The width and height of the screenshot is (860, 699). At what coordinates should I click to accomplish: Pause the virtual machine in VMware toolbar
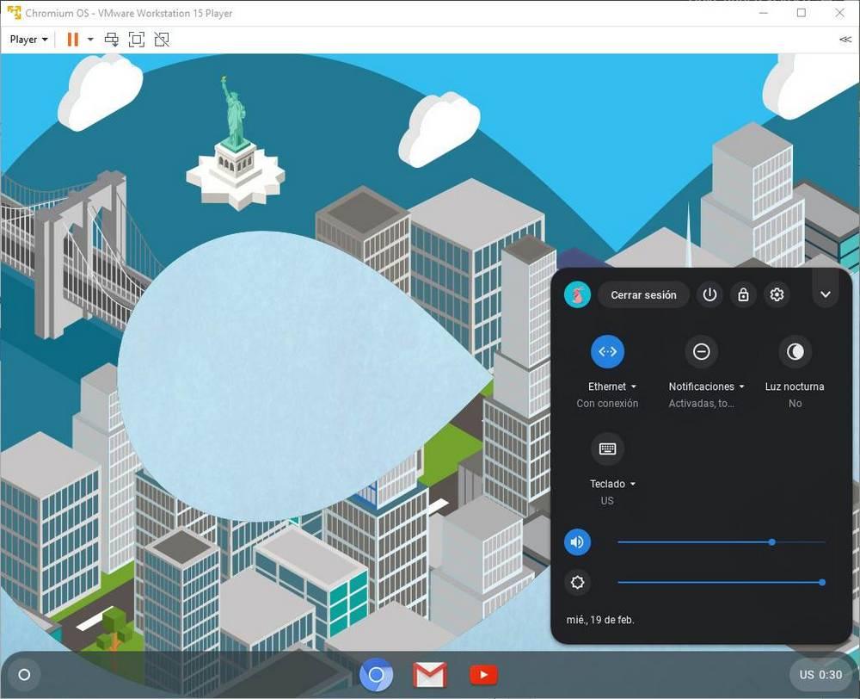pyautogui.click(x=72, y=40)
